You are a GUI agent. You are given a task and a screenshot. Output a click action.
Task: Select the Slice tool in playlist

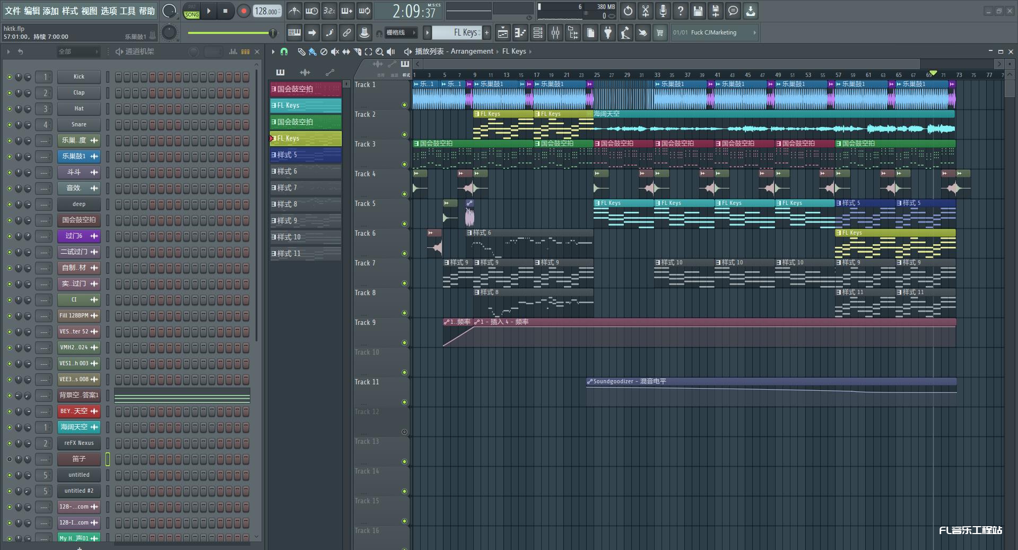coord(357,51)
